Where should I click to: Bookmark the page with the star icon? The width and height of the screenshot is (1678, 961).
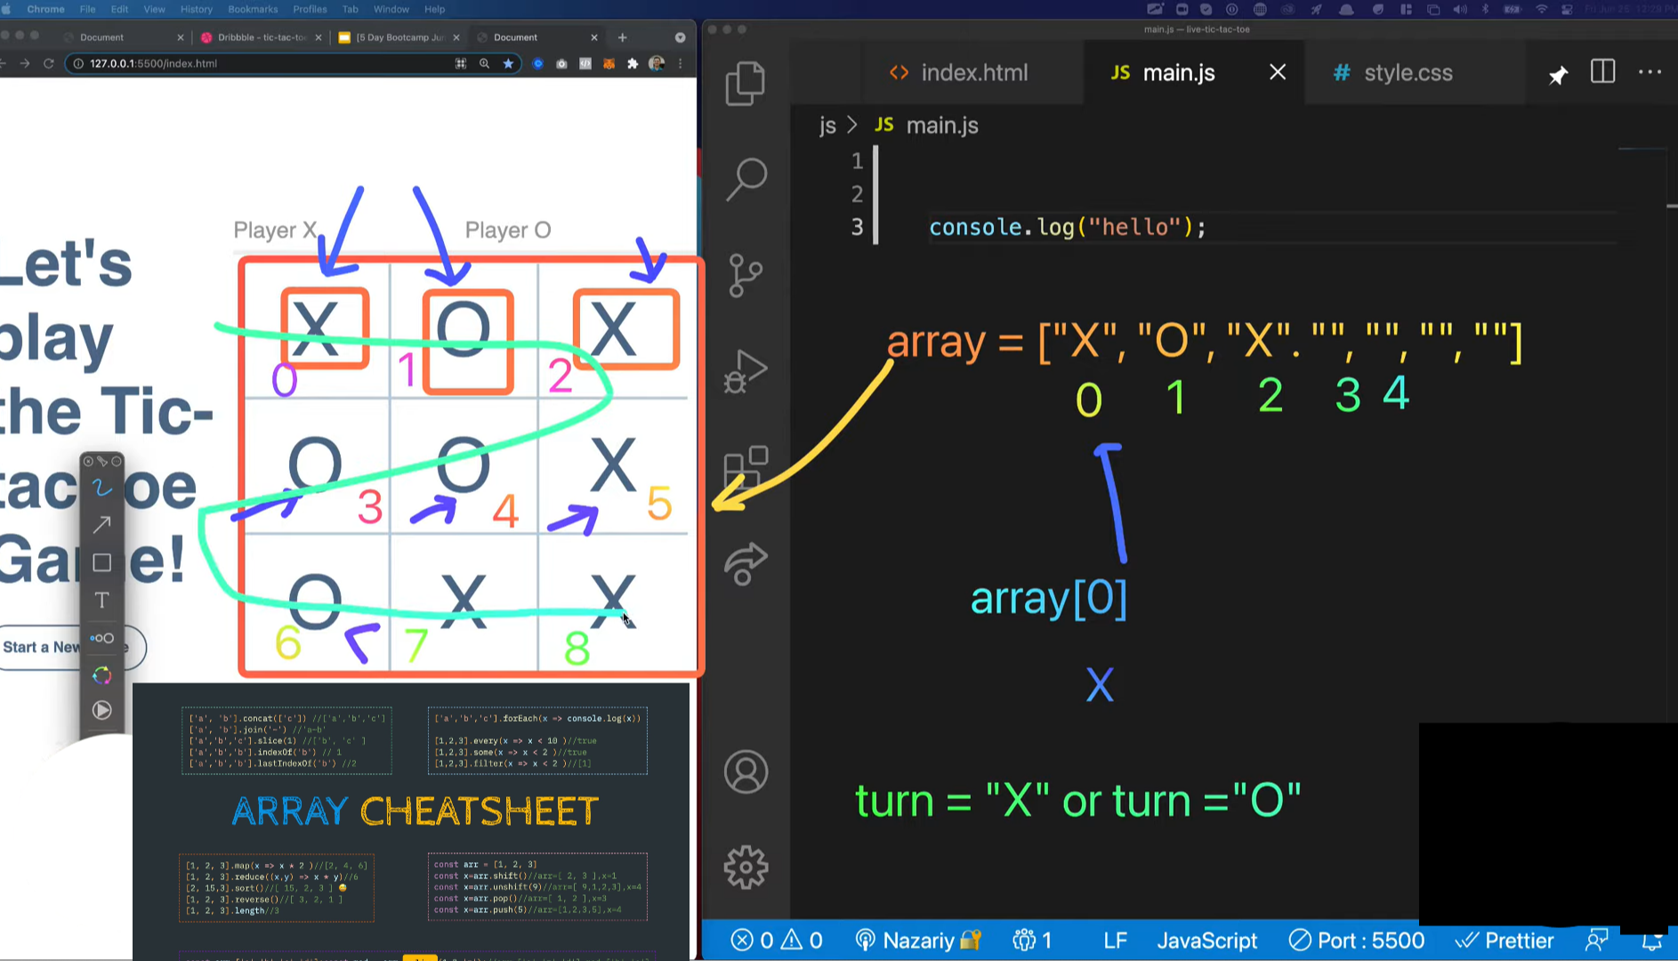[x=508, y=63]
